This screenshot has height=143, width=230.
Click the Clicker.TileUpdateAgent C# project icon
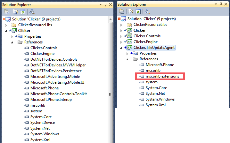130,48
